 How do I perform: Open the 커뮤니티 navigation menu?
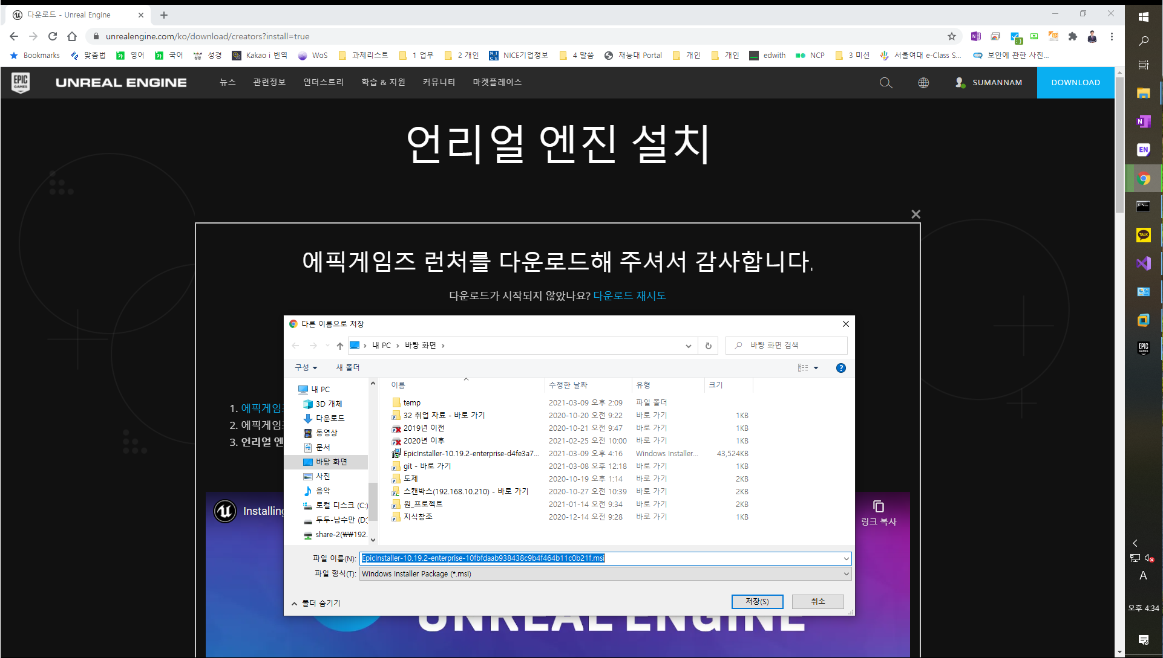tap(439, 82)
